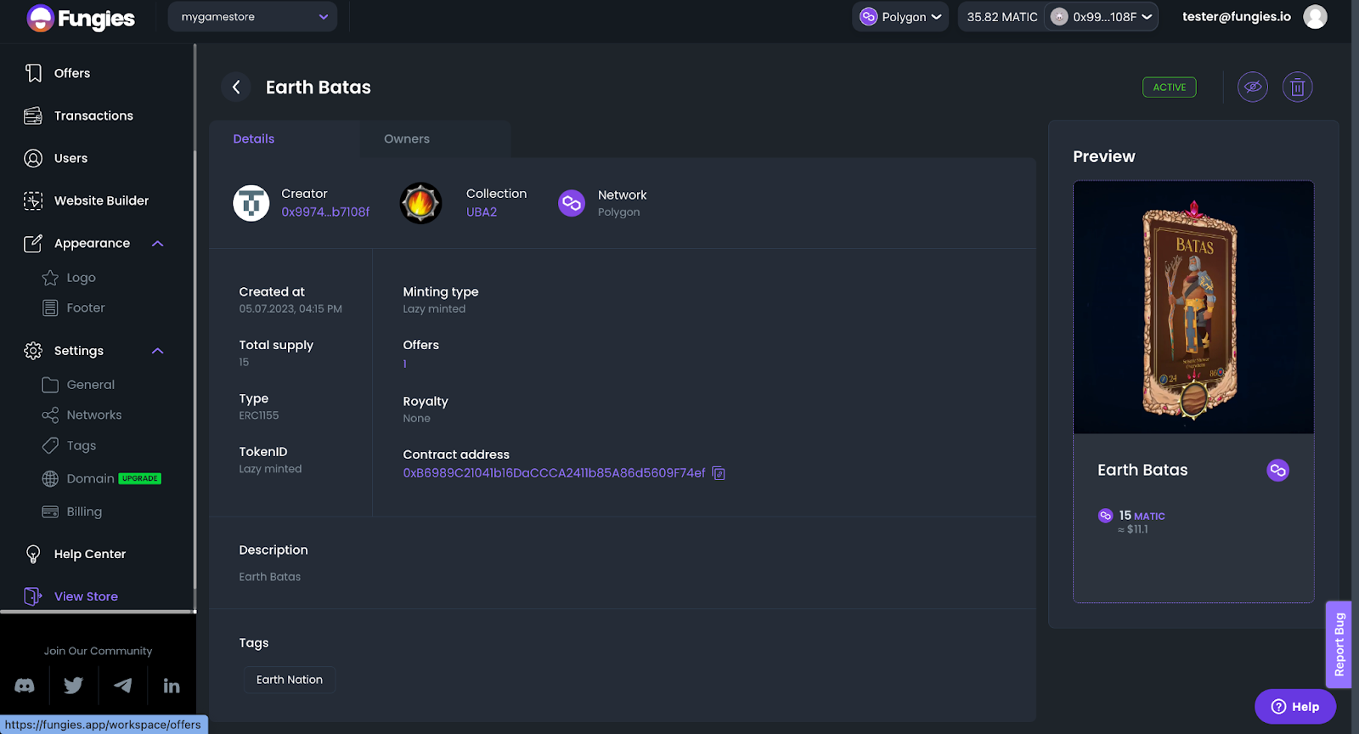1359x734 pixels.
Task: Open the mygamestore workspace dropdown
Action: click(252, 17)
